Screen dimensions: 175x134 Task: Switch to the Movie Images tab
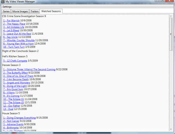(20, 11)
